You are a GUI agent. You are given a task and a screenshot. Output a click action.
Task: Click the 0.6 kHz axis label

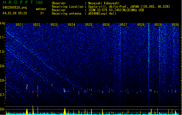click(x=3, y=109)
